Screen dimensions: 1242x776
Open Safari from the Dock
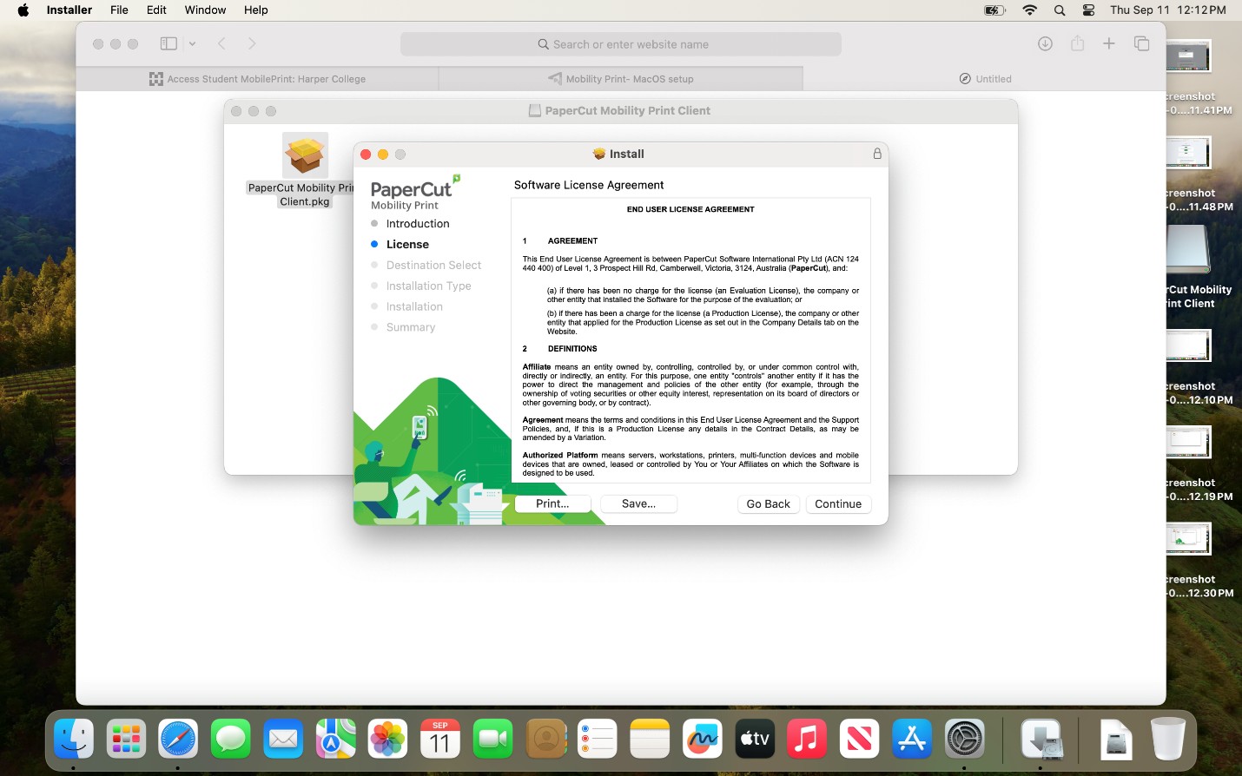[x=178, y=739]
